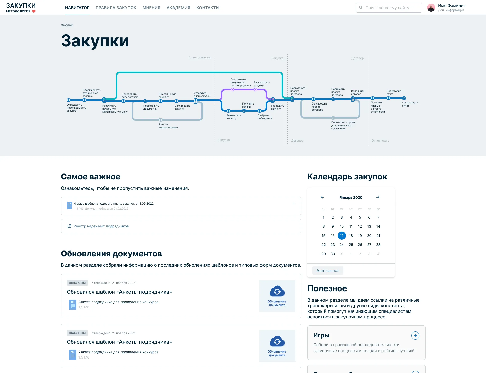Go to the next month in the calendar
Image resolution: width=486 pixels, height=373 pixels.
(378, 197)
